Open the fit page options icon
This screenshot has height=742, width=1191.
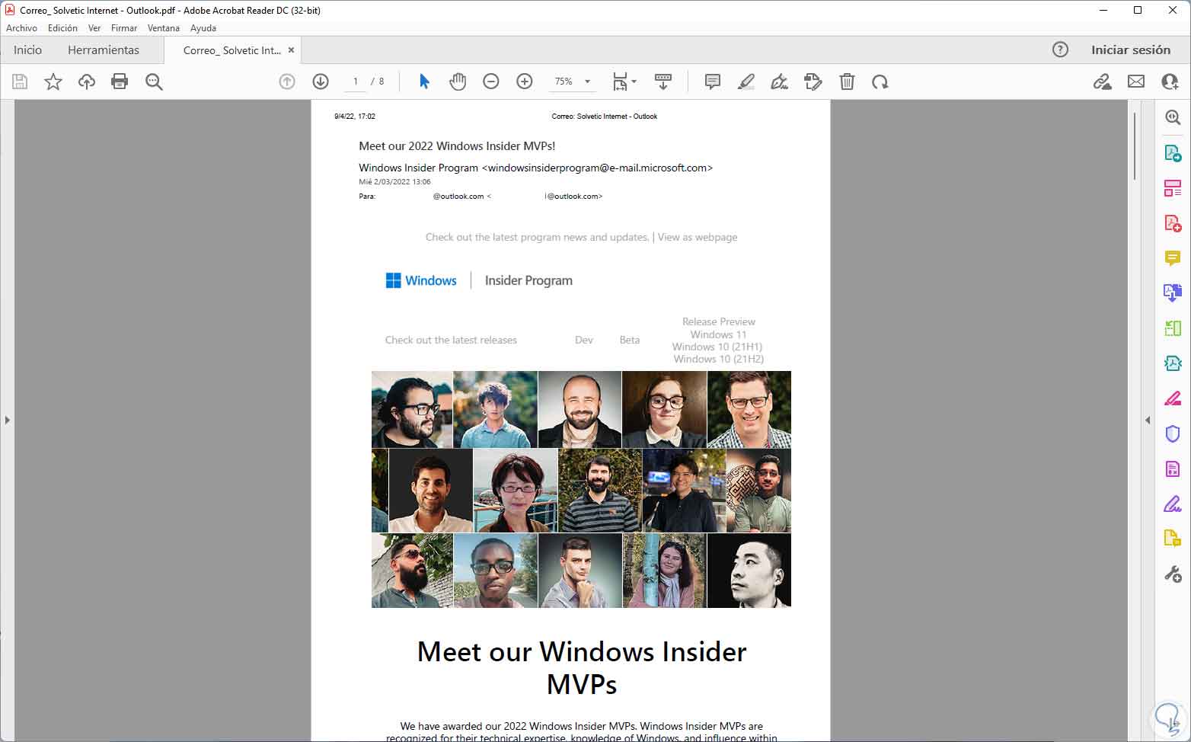(624, 82)
